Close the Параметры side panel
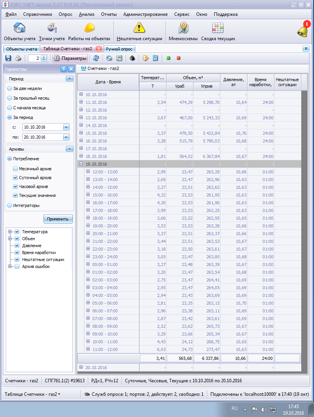The height and width of the screenshot is (417, 314). tap(71, 69)
